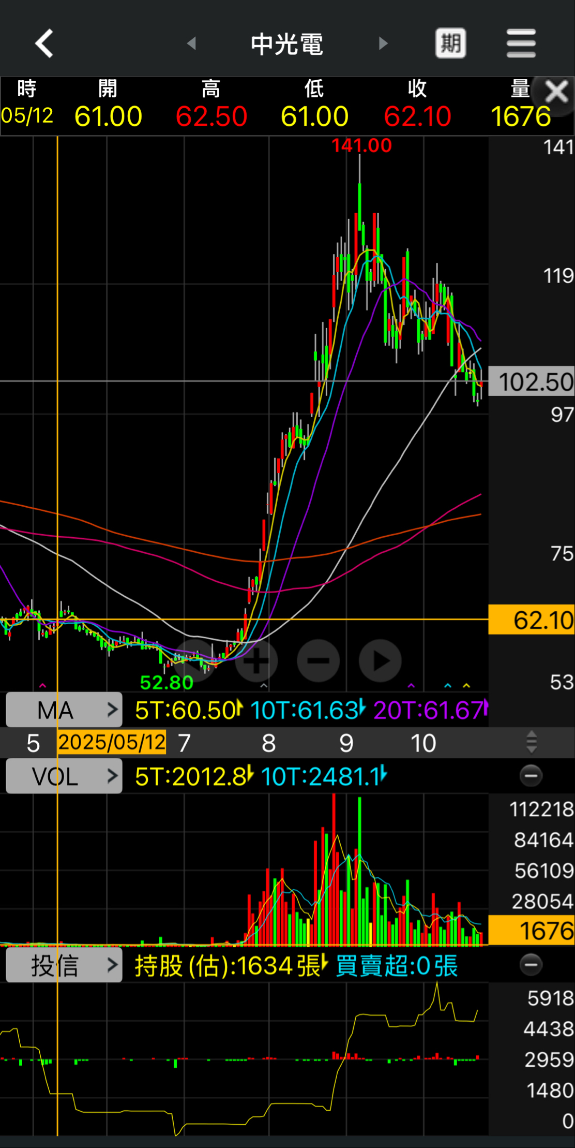Viewport: 575px width, 1148px height.
Task: Collapse the VOL indicator panel
Action: pyautogui.click(x=531, y=776)
